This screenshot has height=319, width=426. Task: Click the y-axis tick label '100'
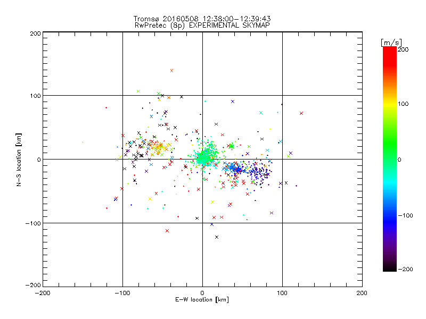pos(35,96)
